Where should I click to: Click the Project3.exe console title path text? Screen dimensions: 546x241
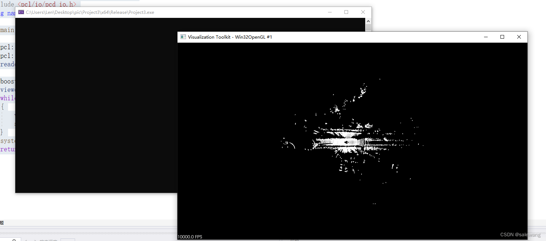click(x=90, y=12)
